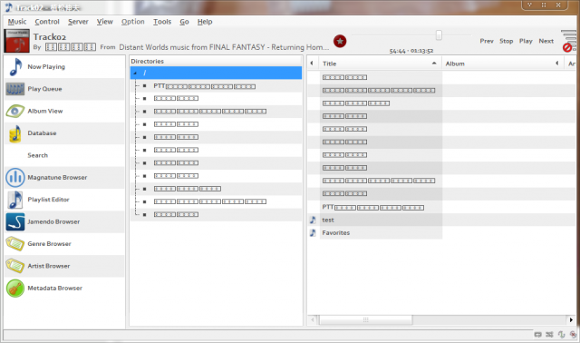Click the Stop button
Screen dimensions: 580x343
pyautogui.click(x=506, y=41)
